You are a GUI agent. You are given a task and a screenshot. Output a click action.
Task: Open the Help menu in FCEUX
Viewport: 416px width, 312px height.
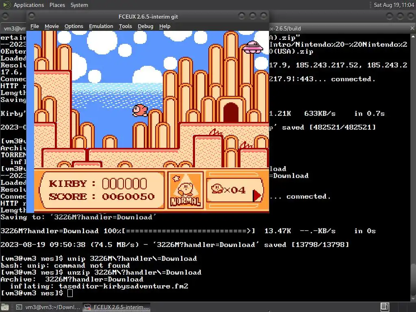(165, 26)
